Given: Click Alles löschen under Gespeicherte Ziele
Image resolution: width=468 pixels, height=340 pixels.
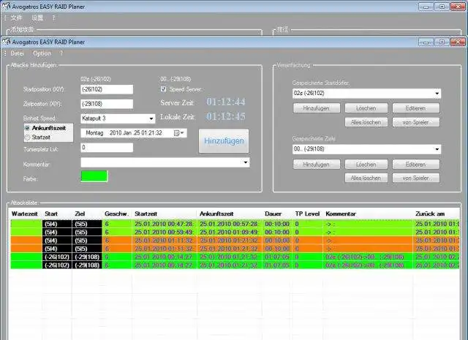Looking at the screenshot, I should tap(366, 178).
